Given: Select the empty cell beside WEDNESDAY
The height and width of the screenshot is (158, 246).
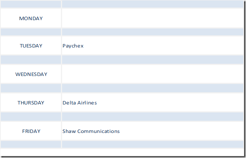Looking at the screenshot, I should coord(152,74).
